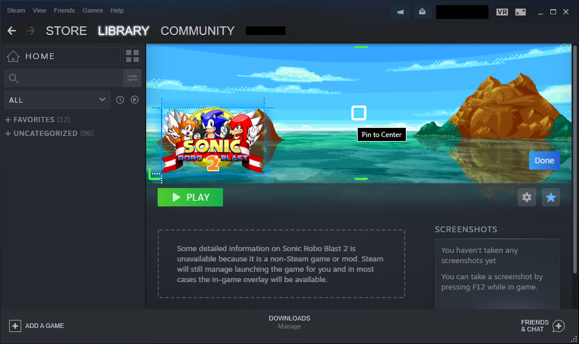This screenshot has width=579, height=344.
Task: Click Done to finish logo positioning
Action: (x=544, y=161)
